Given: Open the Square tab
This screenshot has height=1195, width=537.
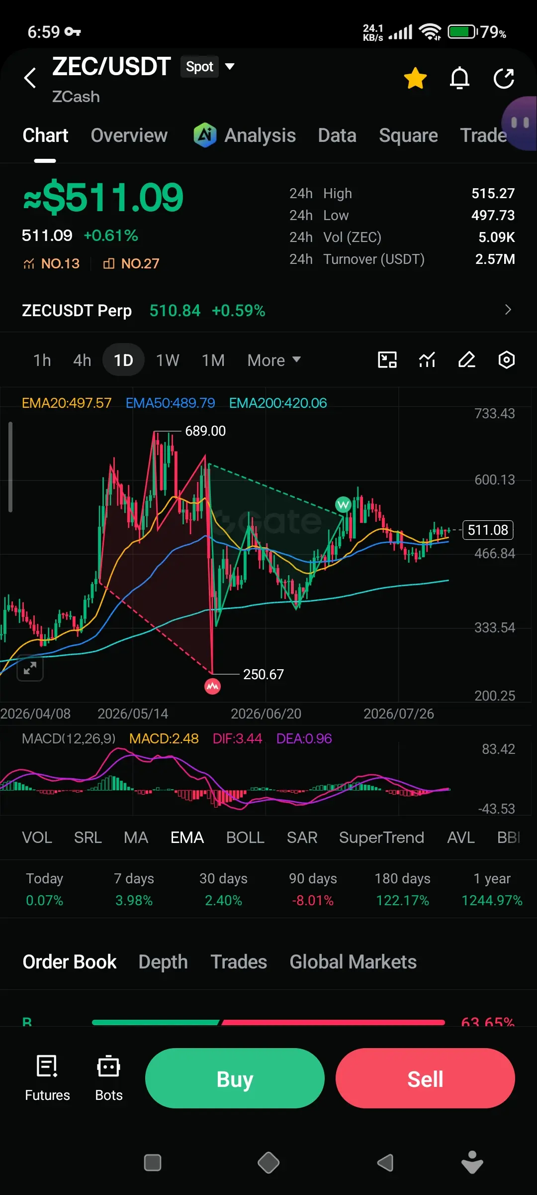Looking at the screenshot, I should click(x=408, y=135).
